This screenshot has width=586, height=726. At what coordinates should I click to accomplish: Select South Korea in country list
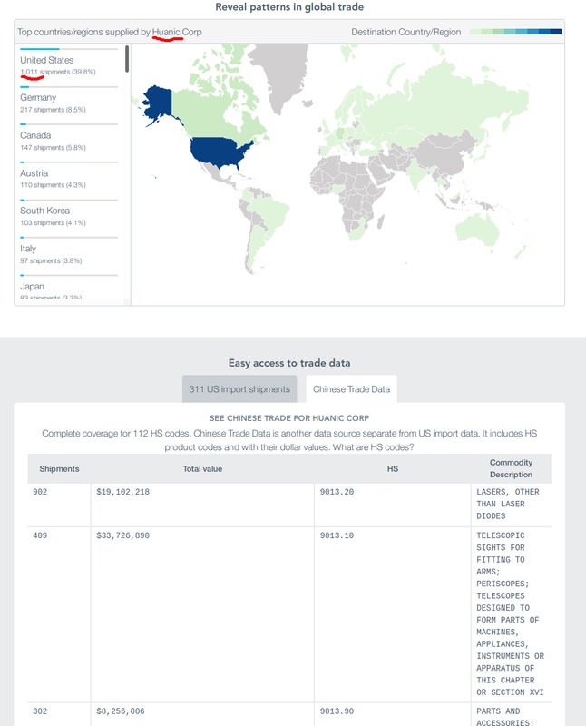(x=44, y=211)
